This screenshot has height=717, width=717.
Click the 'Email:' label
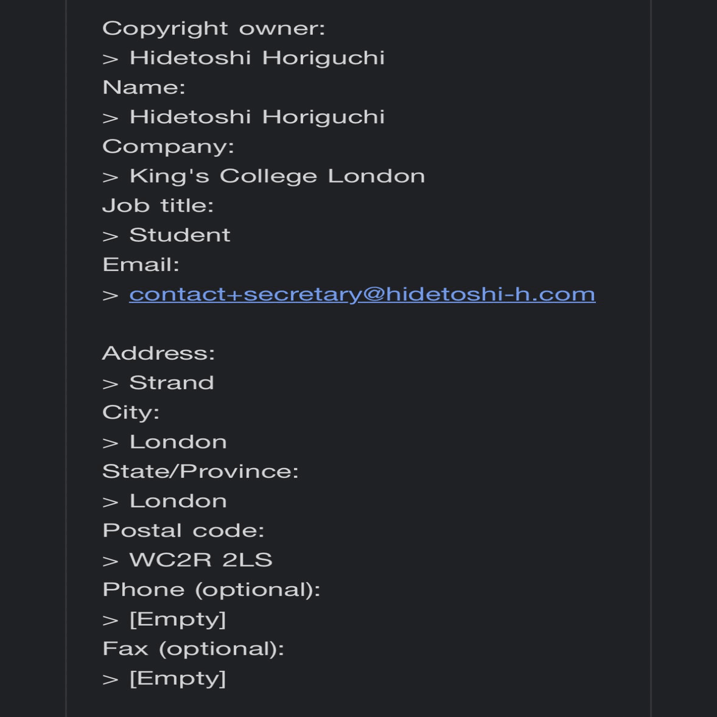point(141,265)
